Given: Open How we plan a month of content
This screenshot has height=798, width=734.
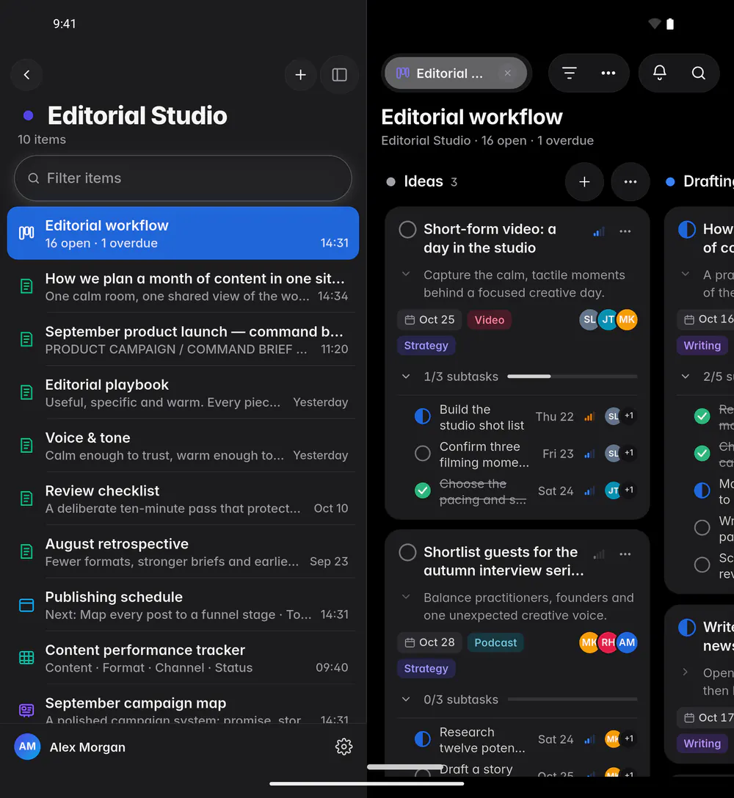Looking at the screenshot, I should [183, 286].
